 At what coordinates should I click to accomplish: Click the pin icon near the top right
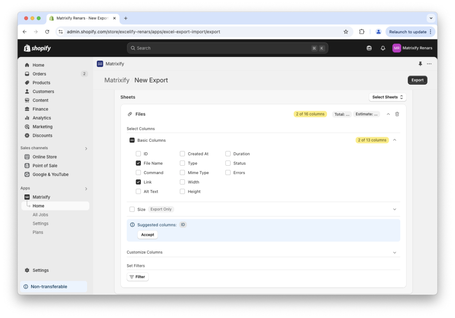(420, 64)
